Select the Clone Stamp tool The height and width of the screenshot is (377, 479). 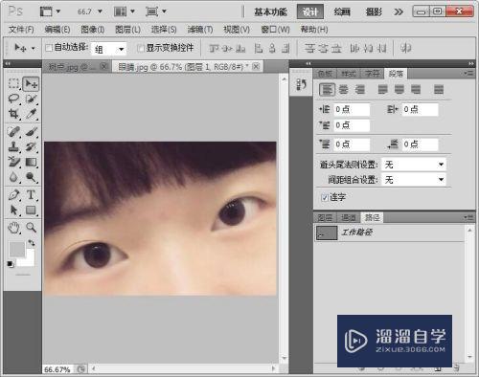pyautogui.click(x=13, y=146)
